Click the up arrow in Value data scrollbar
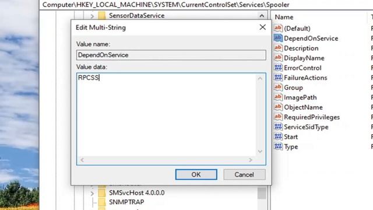The height and width of the screenshot is (210, 373). (260, 78)
